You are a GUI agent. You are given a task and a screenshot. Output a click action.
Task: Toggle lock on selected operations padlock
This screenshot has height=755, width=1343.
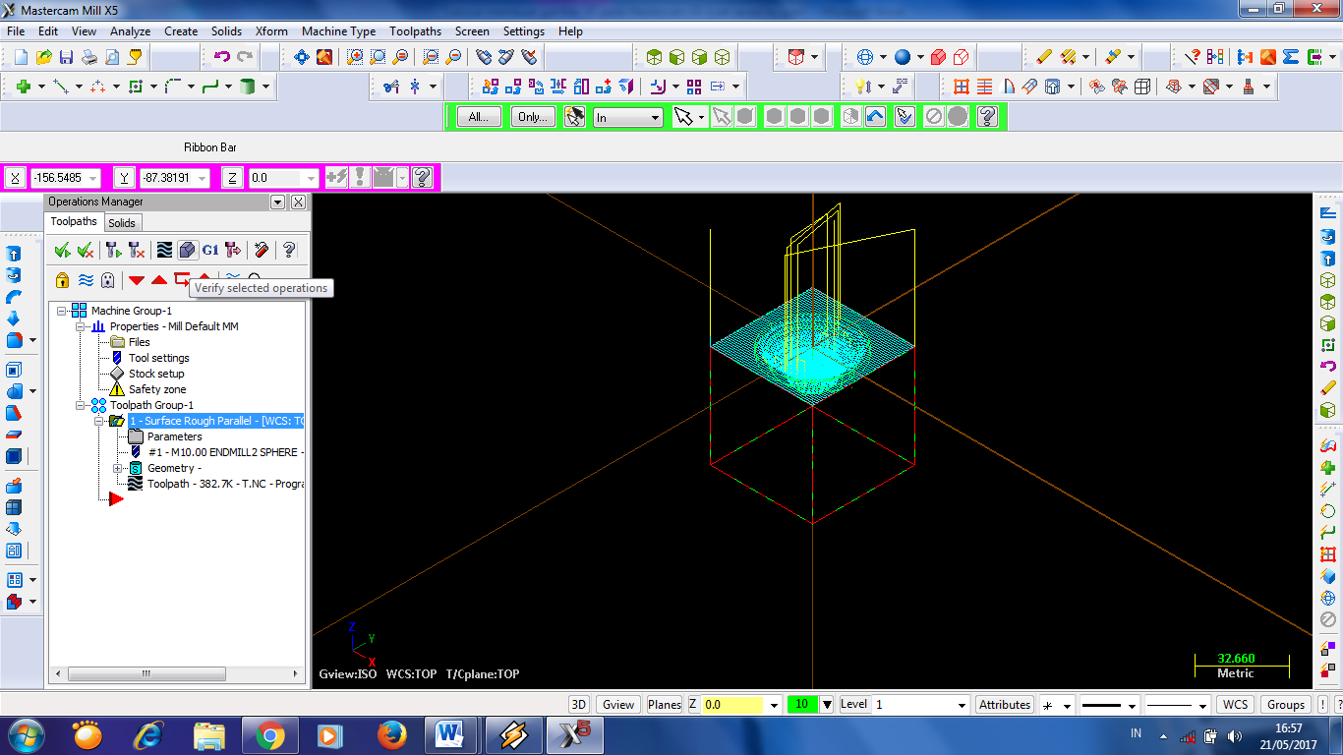tap(62, 280)
